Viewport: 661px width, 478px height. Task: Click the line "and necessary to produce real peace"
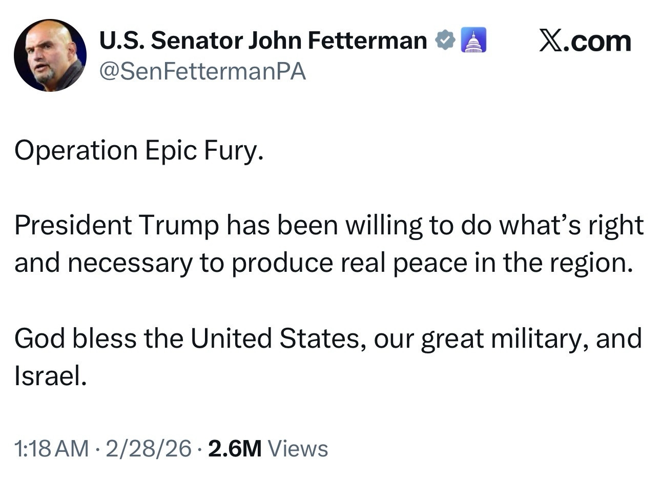[x=241, y=263]
